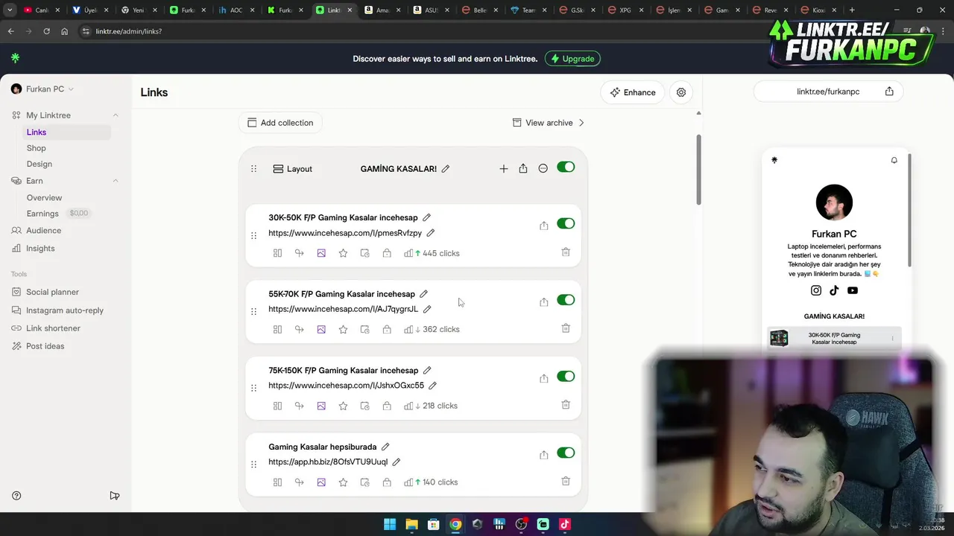This screenshot has width=954, height=536.
Task: Toggle off 55K-70K F/P Gaming Kasalar link
Action: (566, 300)
